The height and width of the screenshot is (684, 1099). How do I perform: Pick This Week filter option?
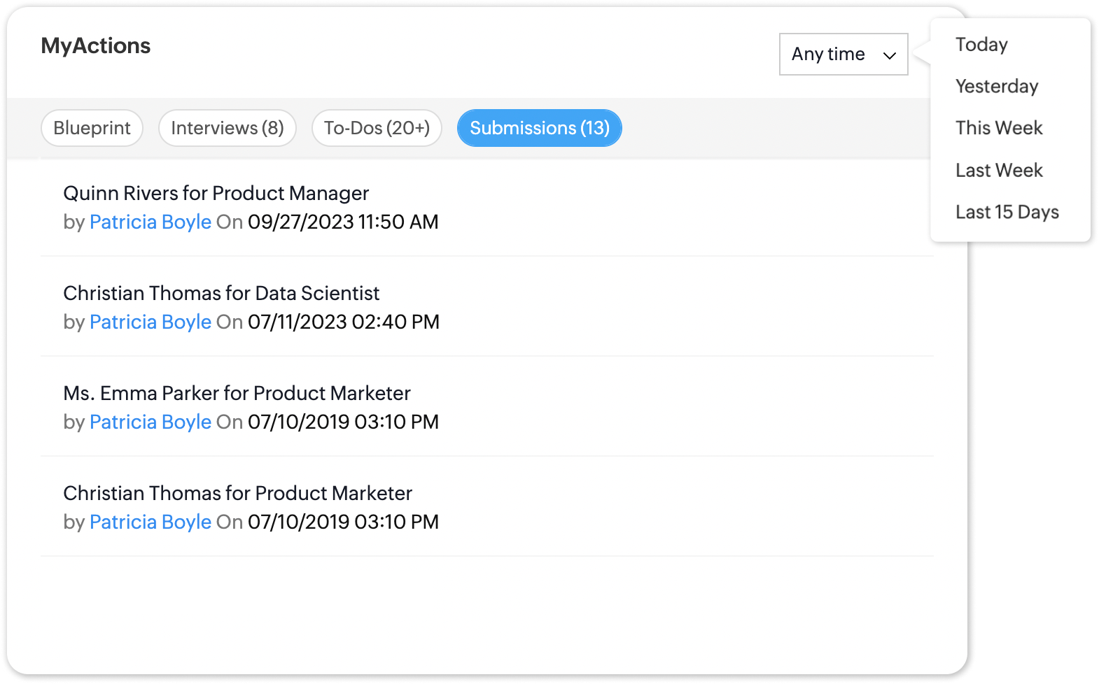click(998, 128)
